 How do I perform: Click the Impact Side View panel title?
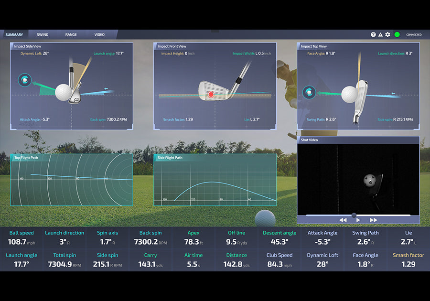click(28, 46)
